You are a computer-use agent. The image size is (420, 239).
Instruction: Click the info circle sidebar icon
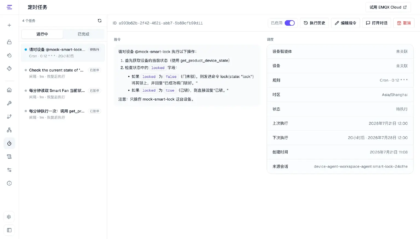(9, 183)
